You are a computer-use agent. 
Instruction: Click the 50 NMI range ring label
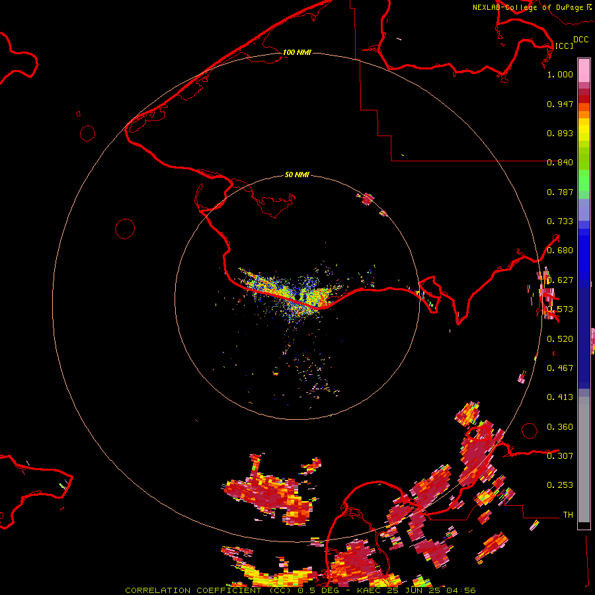(297, 175)
